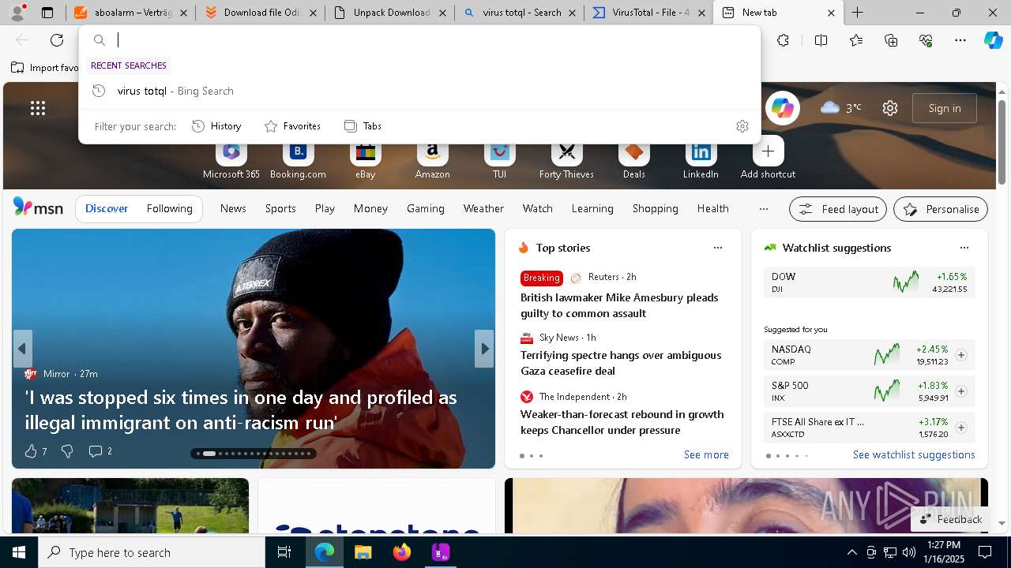
Task: Show hidden system tray icons
Action: (851, 552)
